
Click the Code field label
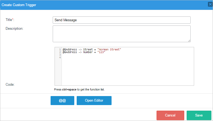[10, 84]
